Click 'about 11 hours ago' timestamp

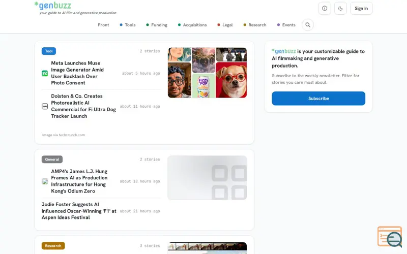pos(140,106)
